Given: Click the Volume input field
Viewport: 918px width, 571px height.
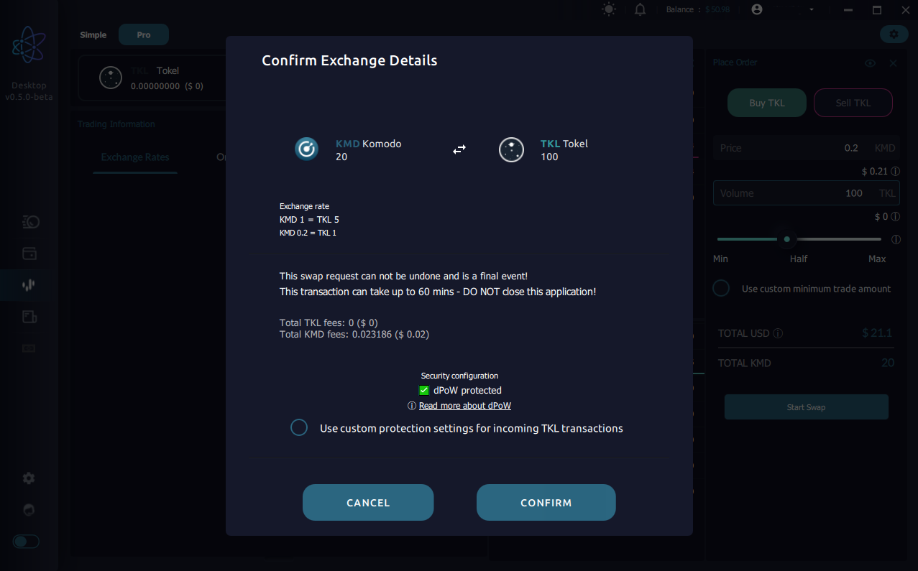Looking at the screenshot, I should point(807,193).
